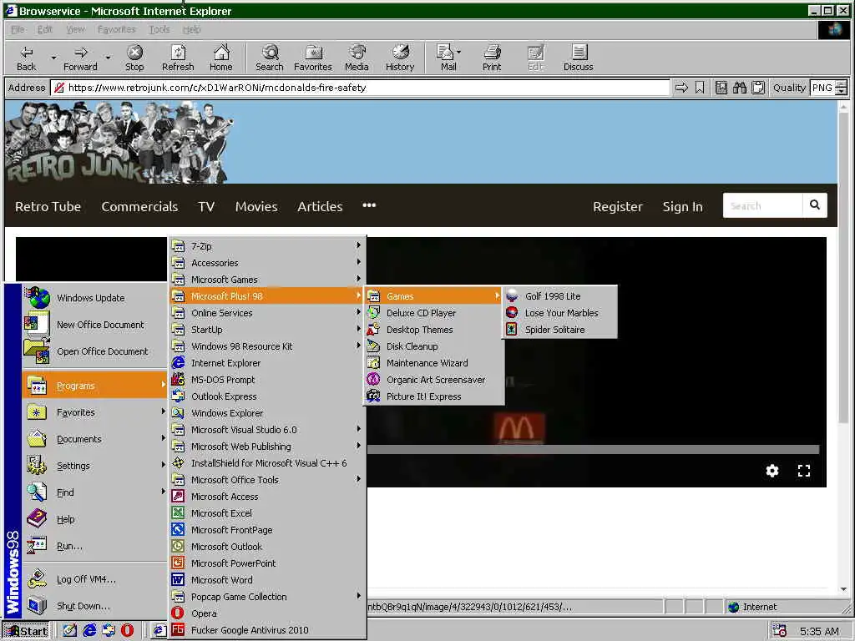Open the Tools menu
Viewport: 855px width, 641px height.
click(x=159, y=29)
